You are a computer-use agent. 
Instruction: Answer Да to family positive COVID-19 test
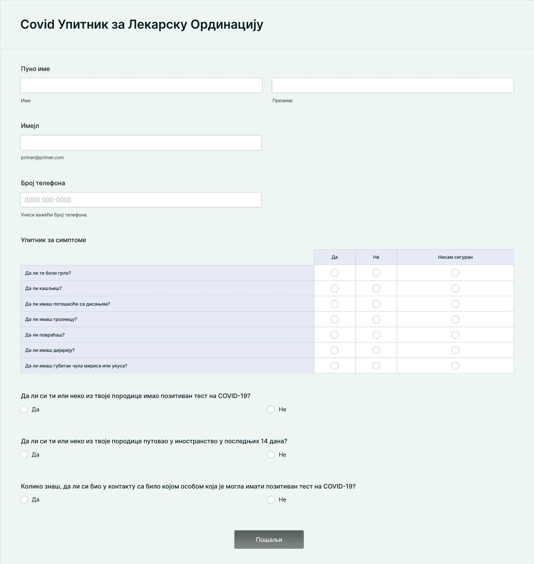coord(24,409)
